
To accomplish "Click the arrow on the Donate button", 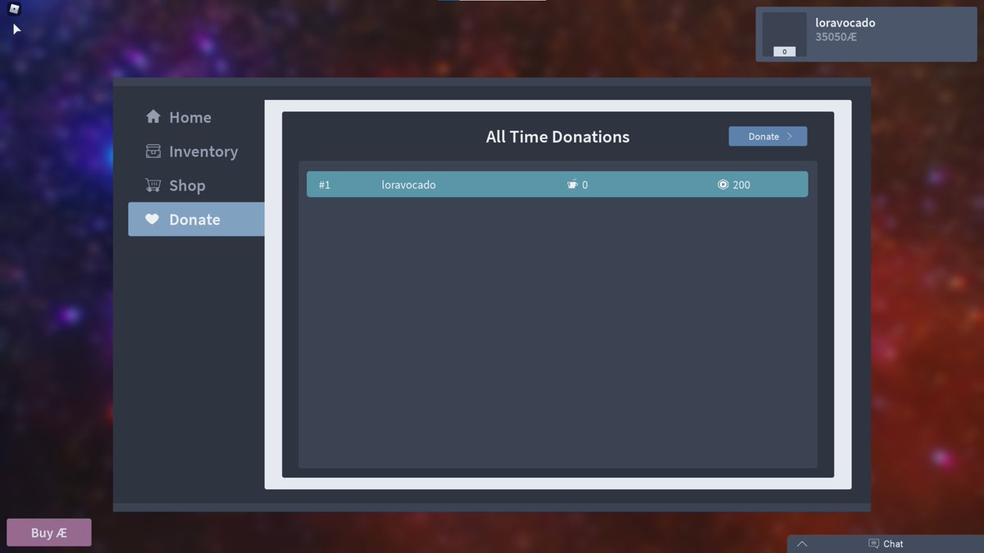I will (790, 136).
